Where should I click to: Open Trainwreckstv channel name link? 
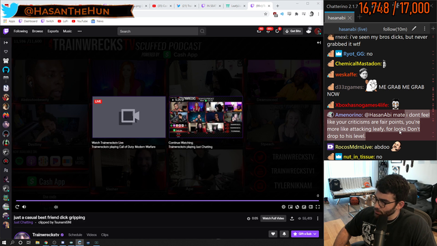click(x=46, y=235)
